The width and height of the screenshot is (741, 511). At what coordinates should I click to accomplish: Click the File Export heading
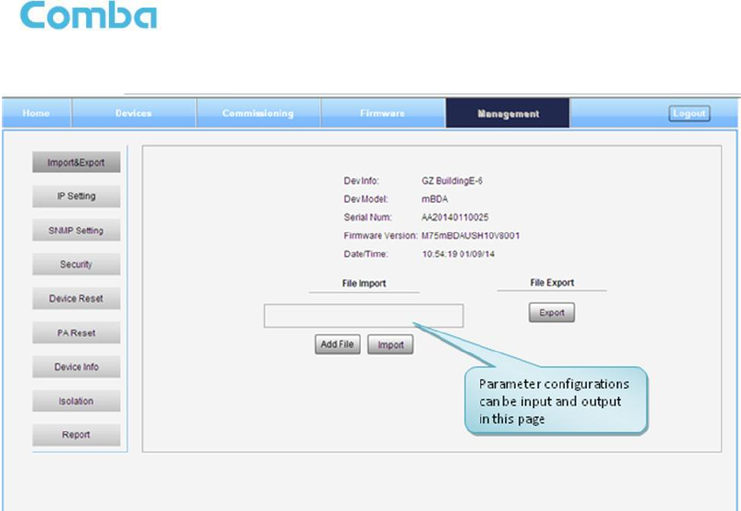551,283
